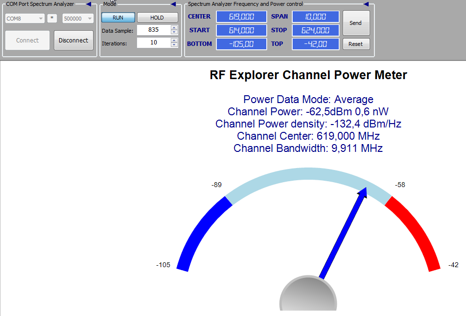
Task: Increase Data Sample with up arrow
Action: pyautogui.click(x=174, y=27)
